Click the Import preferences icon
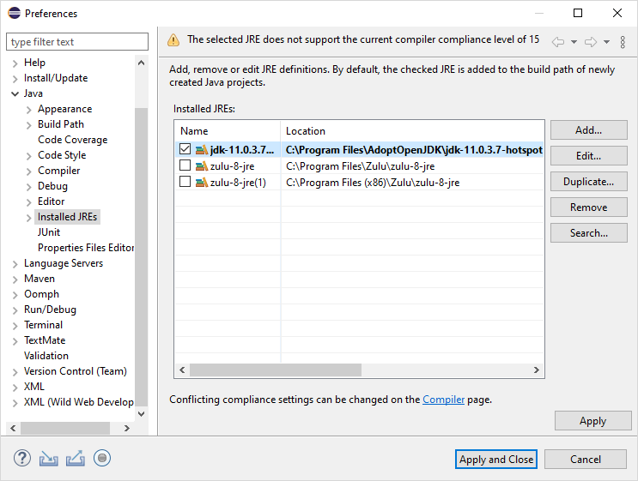Screen dimensions: 638x481 (49, 458)
